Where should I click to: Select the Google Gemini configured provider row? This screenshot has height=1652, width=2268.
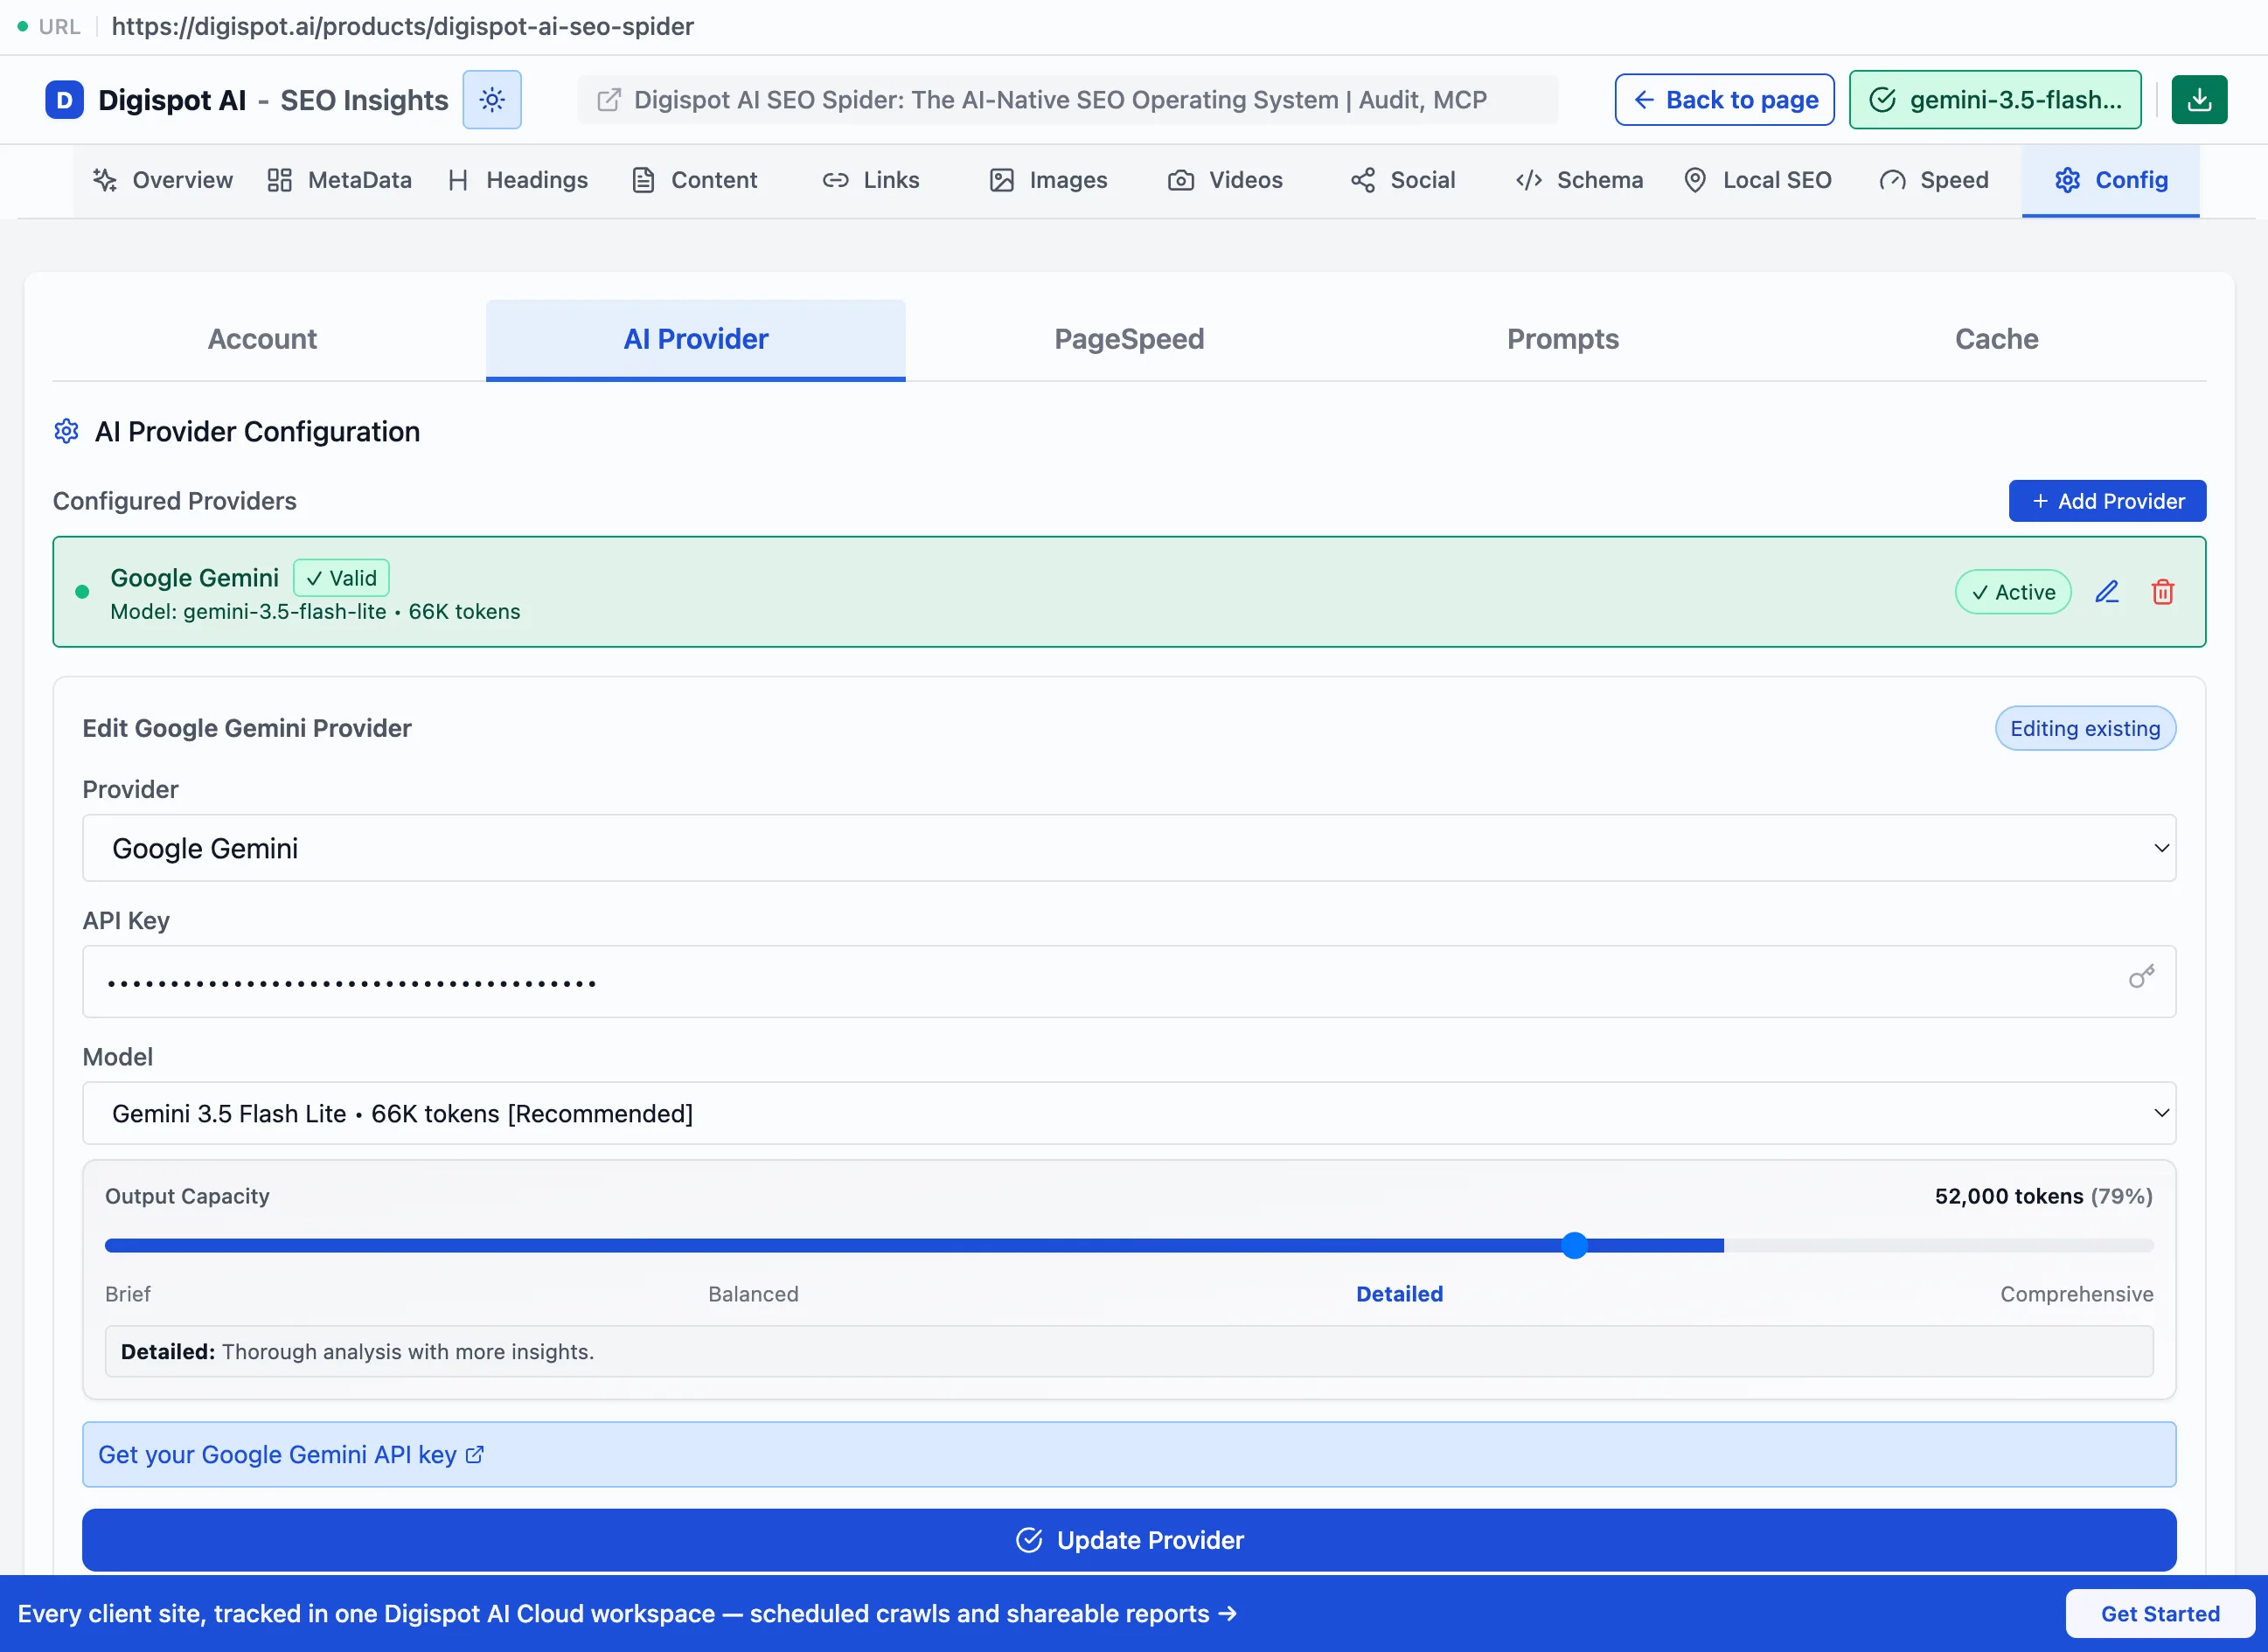coord(1129,592)
